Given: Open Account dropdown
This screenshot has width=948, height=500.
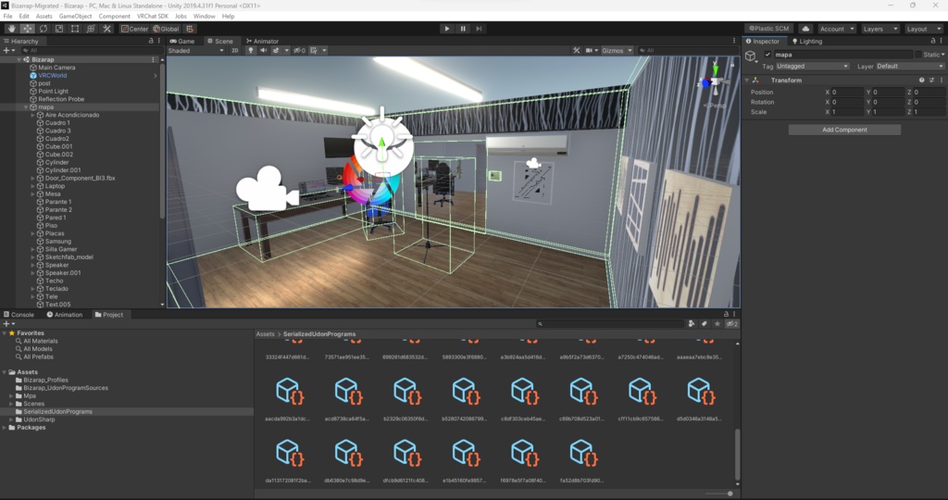Looking at the screenshot, I should tap(837, 29).
